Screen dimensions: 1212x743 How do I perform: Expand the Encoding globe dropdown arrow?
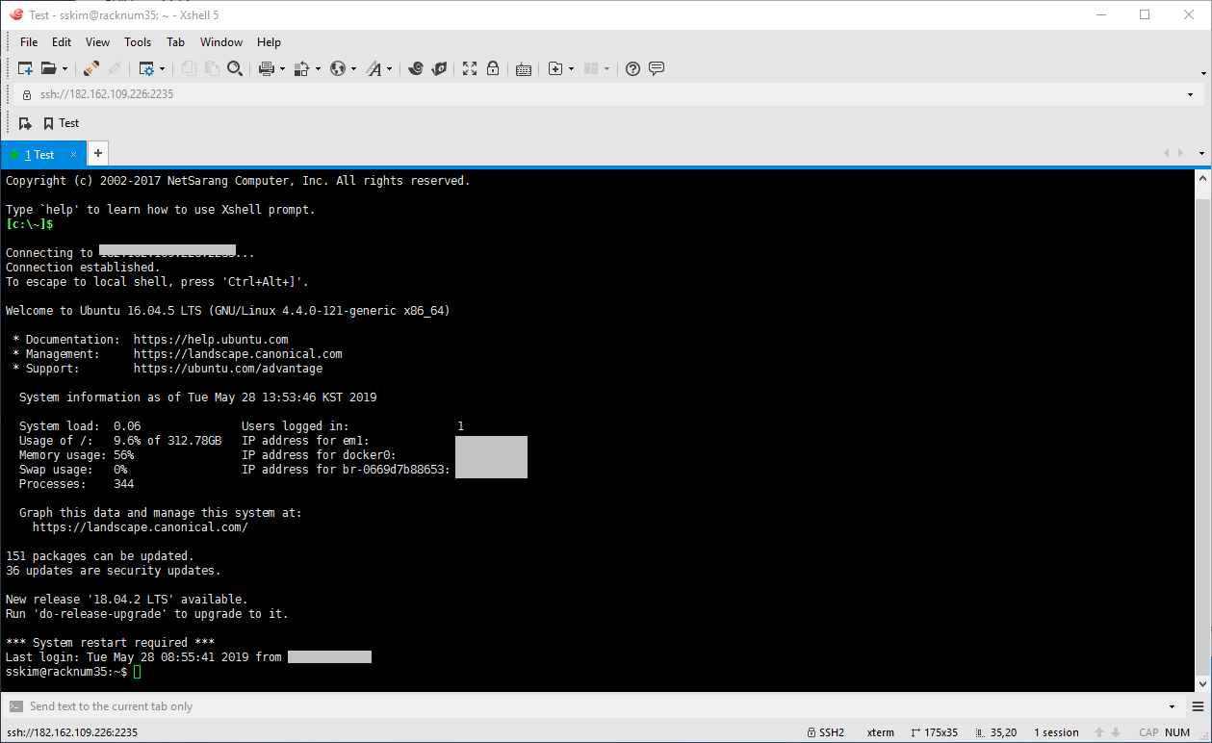point(353,68)
